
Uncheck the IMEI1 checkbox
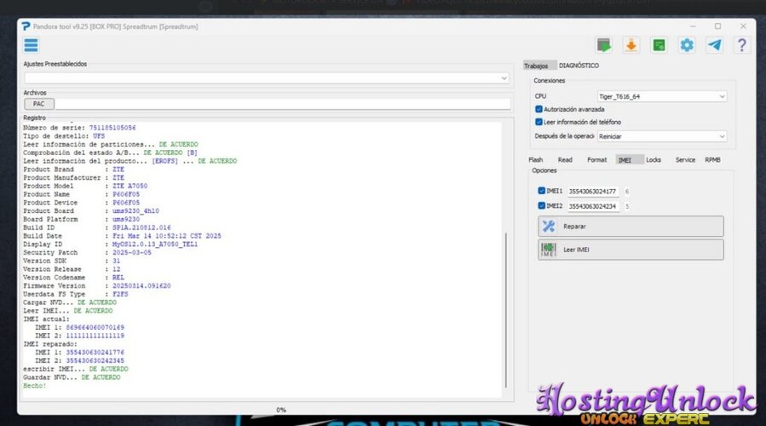(x=541, y=191)
